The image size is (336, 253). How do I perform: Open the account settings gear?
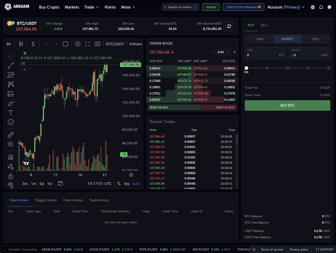329,7
